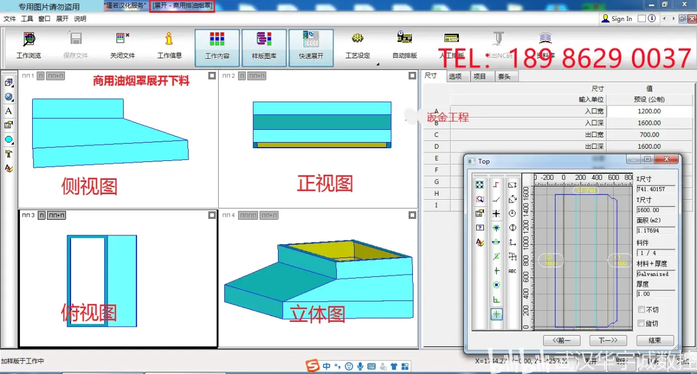The image size is (697, 374).
Task: Click the 预设 (公制) input unit cell
Action: pos(649,99)
